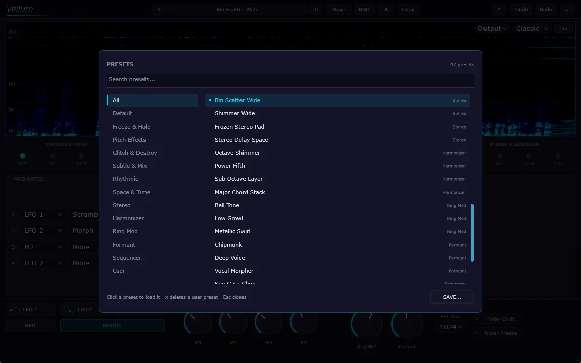
Task: Go to the next preset arrow
Action: click(x=316, y=9)
